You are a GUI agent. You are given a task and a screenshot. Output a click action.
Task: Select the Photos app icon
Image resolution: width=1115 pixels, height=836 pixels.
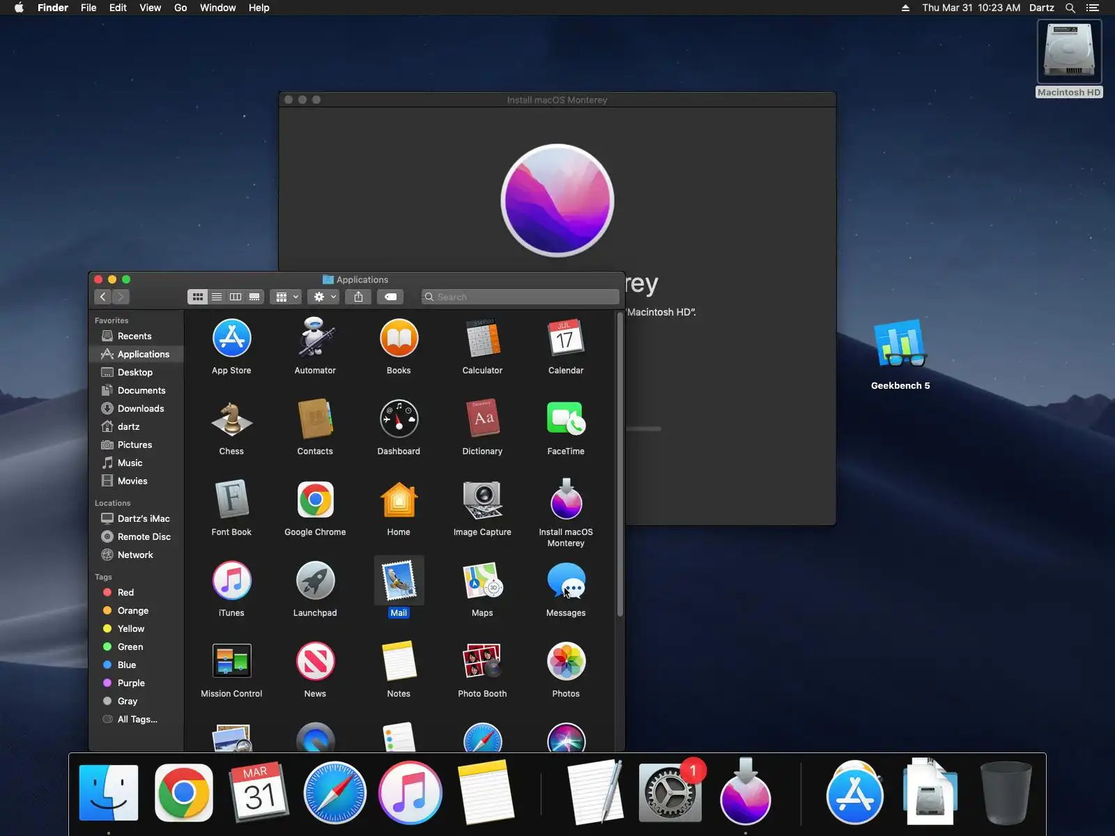pos(566,662)
